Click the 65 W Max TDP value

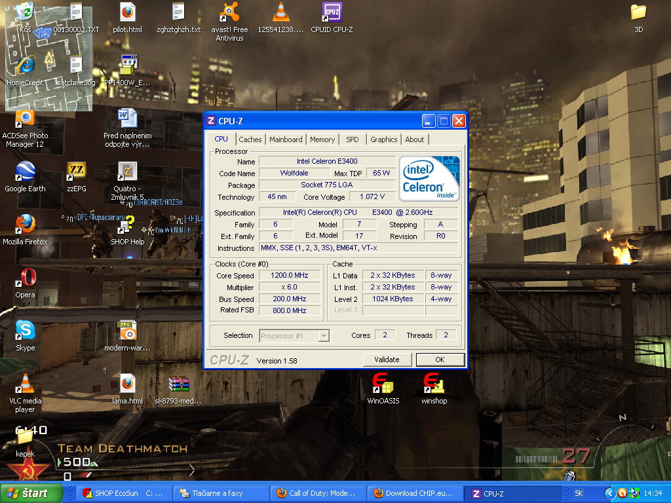pyautogui.click(x=381, y=173)
